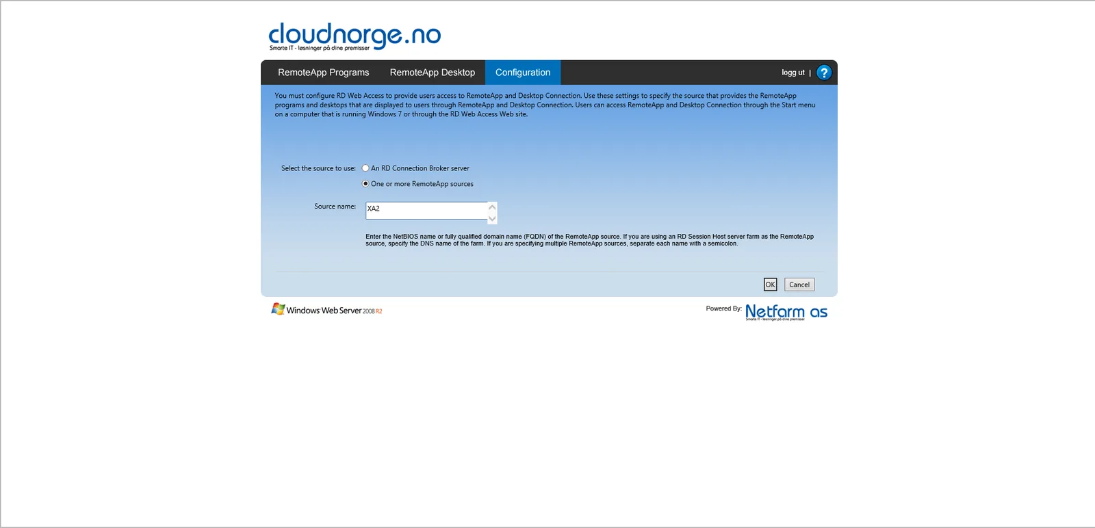This screenshot has height=528, width=1095.
Task: Select An RD Connection Broker server option
Action: 365,168
